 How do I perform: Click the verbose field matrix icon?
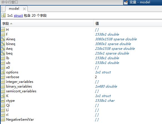click(x=3, y=77)
